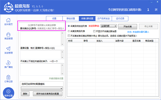Open 推广赚钱 yen coin icon

8,63
